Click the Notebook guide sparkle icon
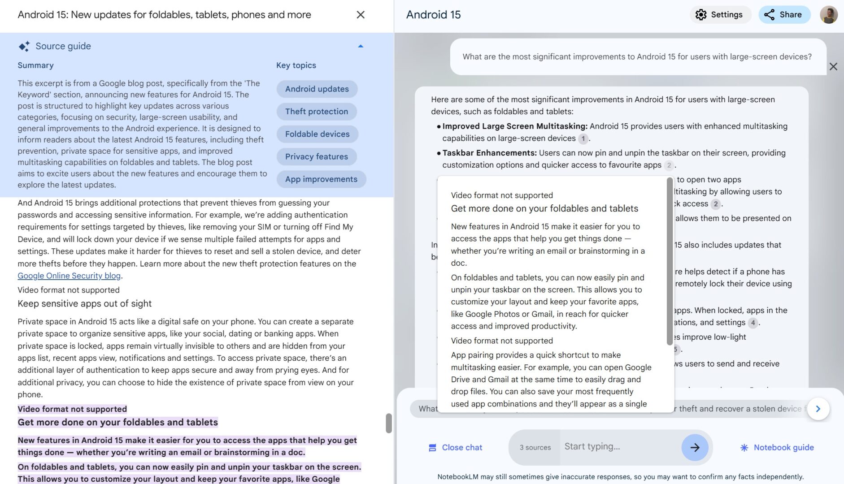The height and width of the screenshot is (484, 844). tap(744, 447)
